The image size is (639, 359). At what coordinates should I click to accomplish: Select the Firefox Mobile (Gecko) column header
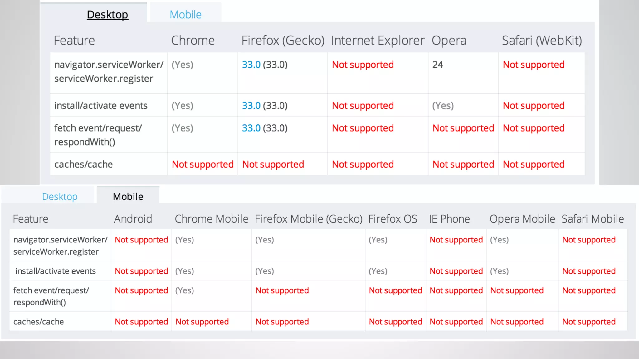tap(309, 219)
